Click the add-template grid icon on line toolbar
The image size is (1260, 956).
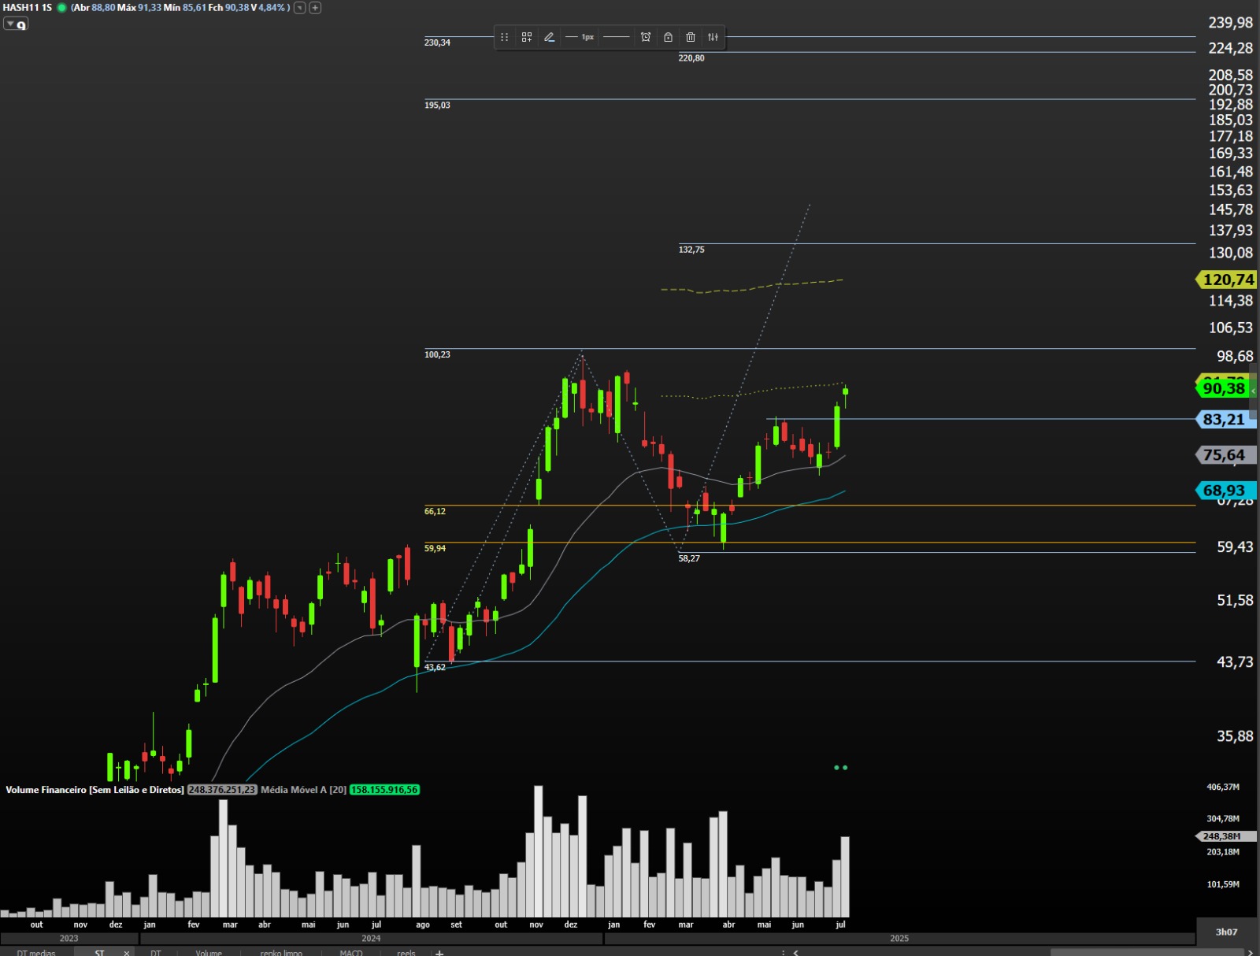527,37
